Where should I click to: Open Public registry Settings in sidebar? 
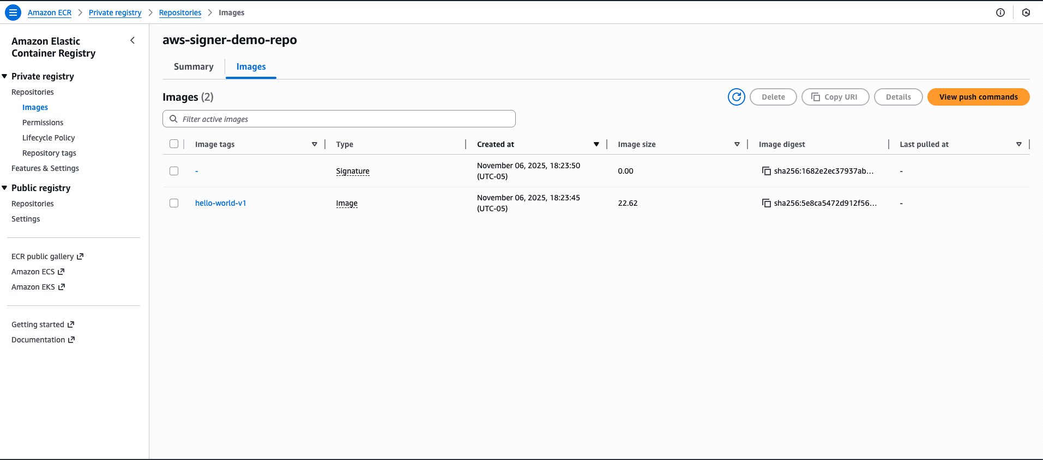pos(26,219)
